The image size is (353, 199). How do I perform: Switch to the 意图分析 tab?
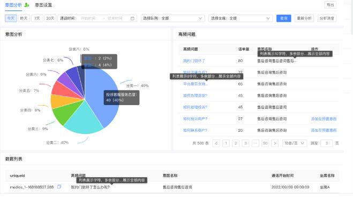pyautogui.click(x=13, y=5)
